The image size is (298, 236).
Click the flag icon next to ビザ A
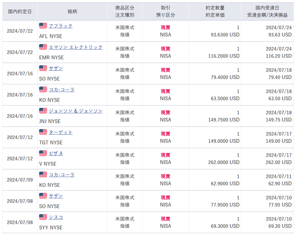[x=43, y=153]
